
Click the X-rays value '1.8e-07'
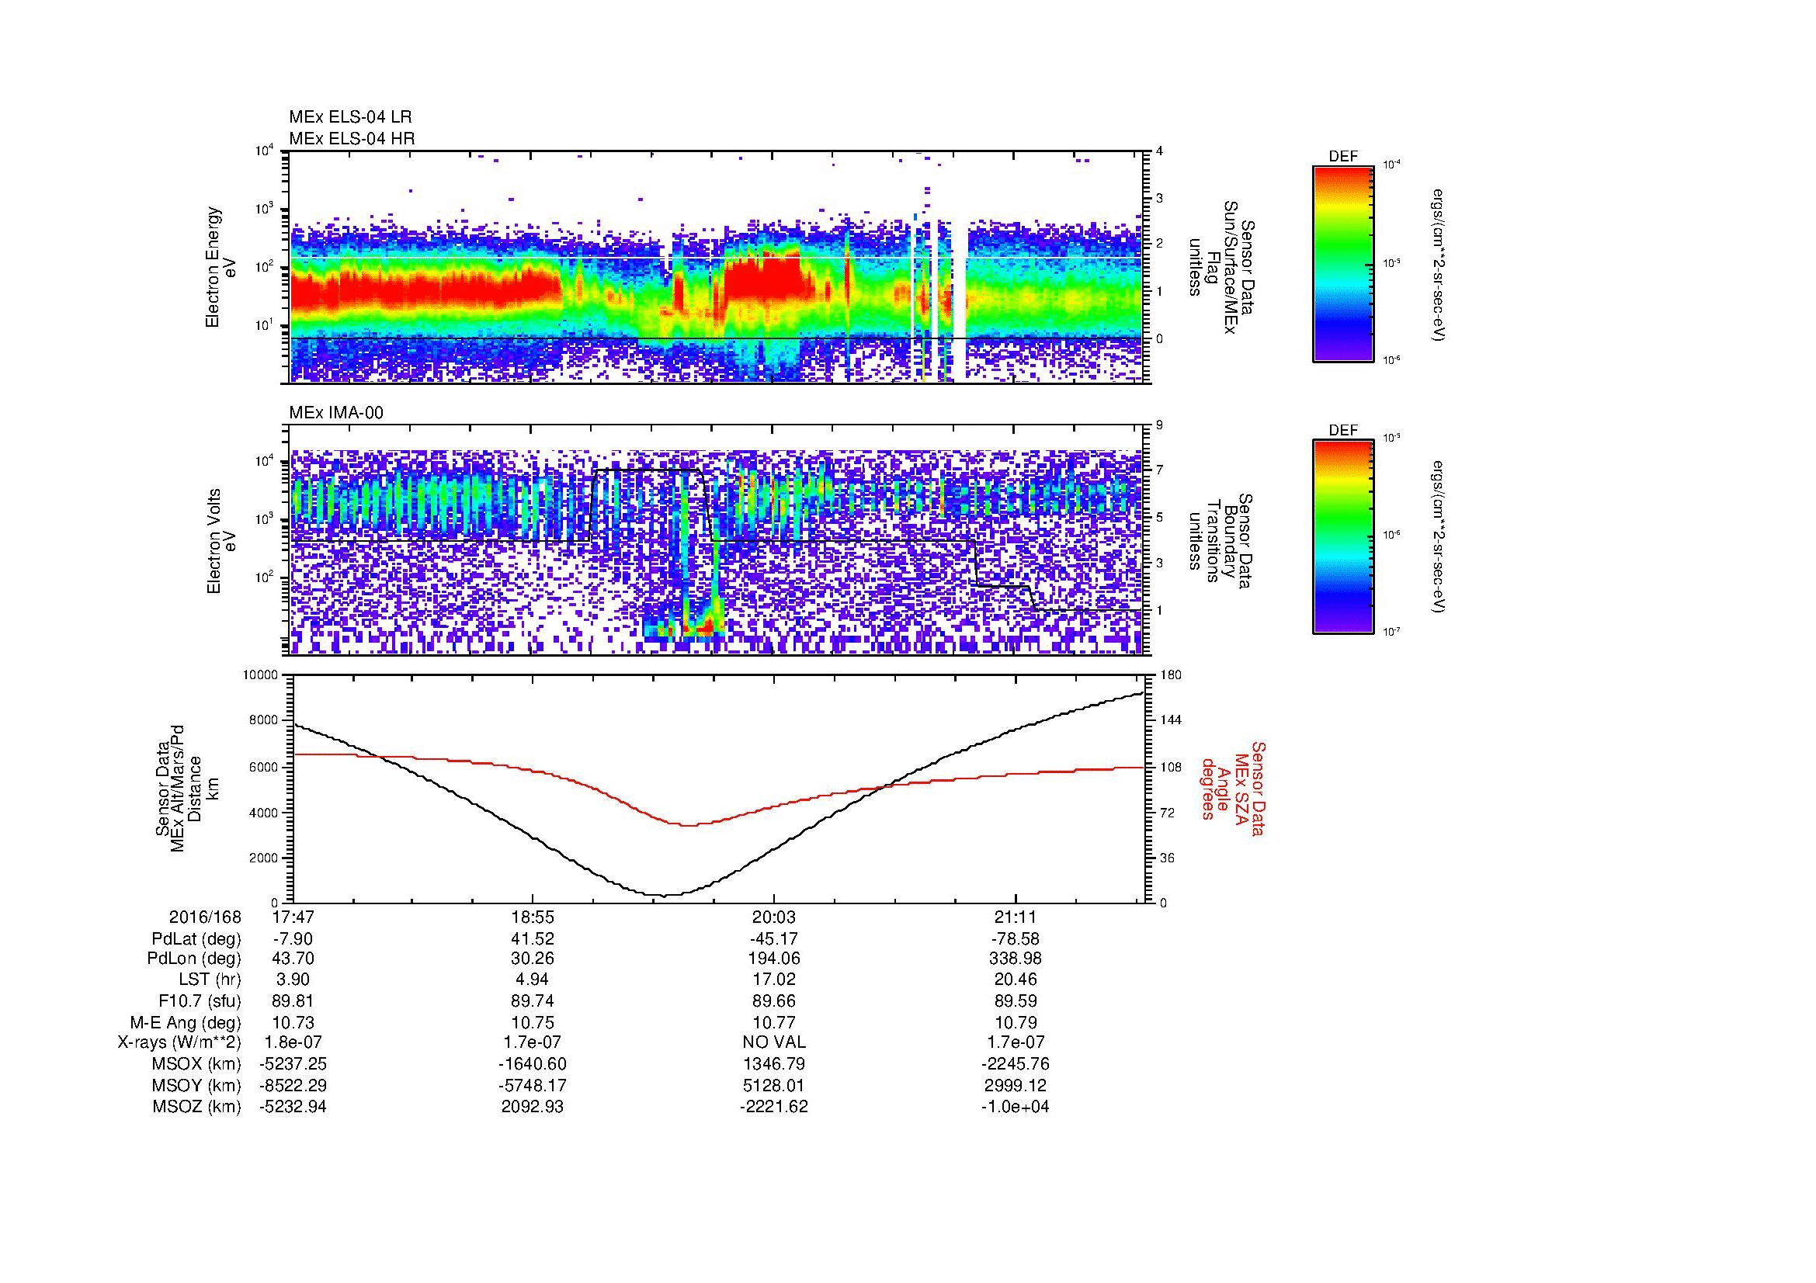293,1042
